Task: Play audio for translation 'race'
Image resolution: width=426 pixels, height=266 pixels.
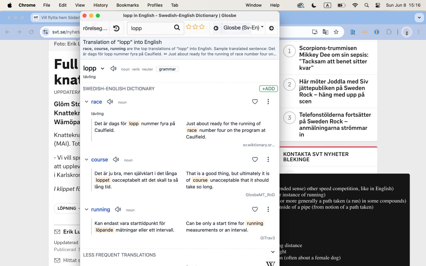Action: click(110, 102)
